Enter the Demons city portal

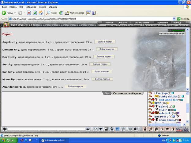[x=107, y=49]
